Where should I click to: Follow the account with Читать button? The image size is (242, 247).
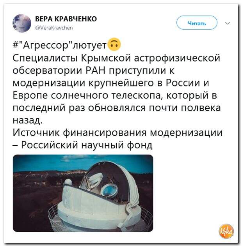[197, 23]
